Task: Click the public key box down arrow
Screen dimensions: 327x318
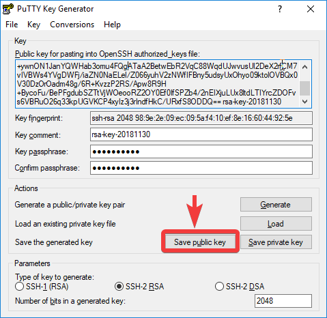Action: click(305, 102)
